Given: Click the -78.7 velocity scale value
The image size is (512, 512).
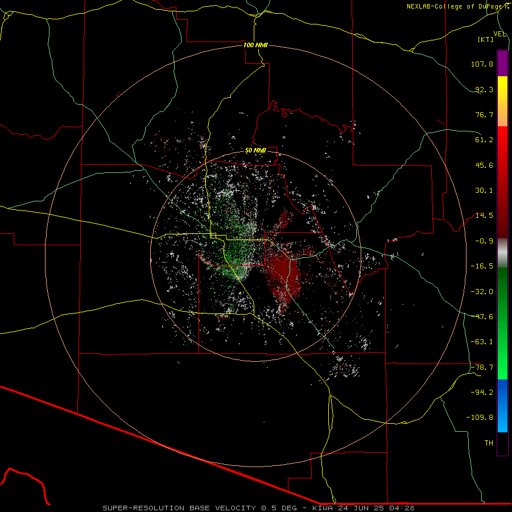Looking at the screenshot, I should pos(482,368).
